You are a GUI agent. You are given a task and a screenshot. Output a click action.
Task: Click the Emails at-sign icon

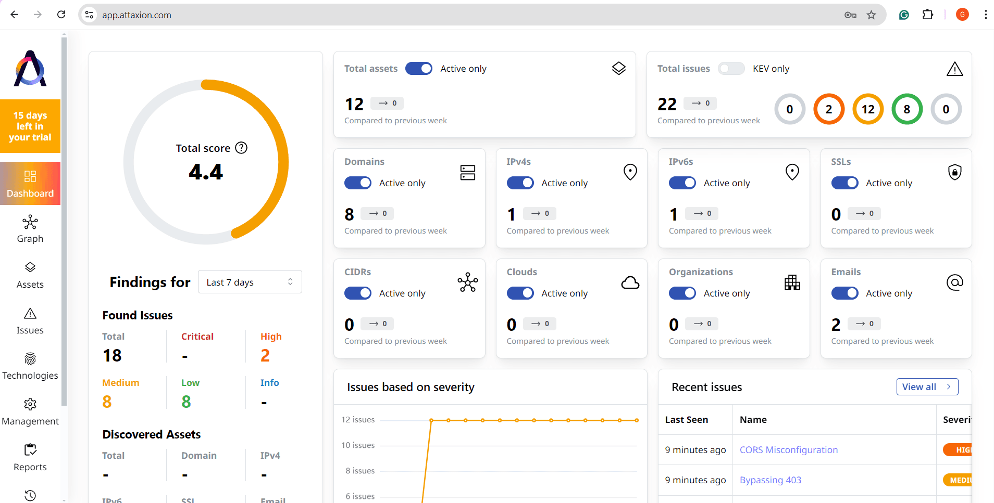click(954, 283)
